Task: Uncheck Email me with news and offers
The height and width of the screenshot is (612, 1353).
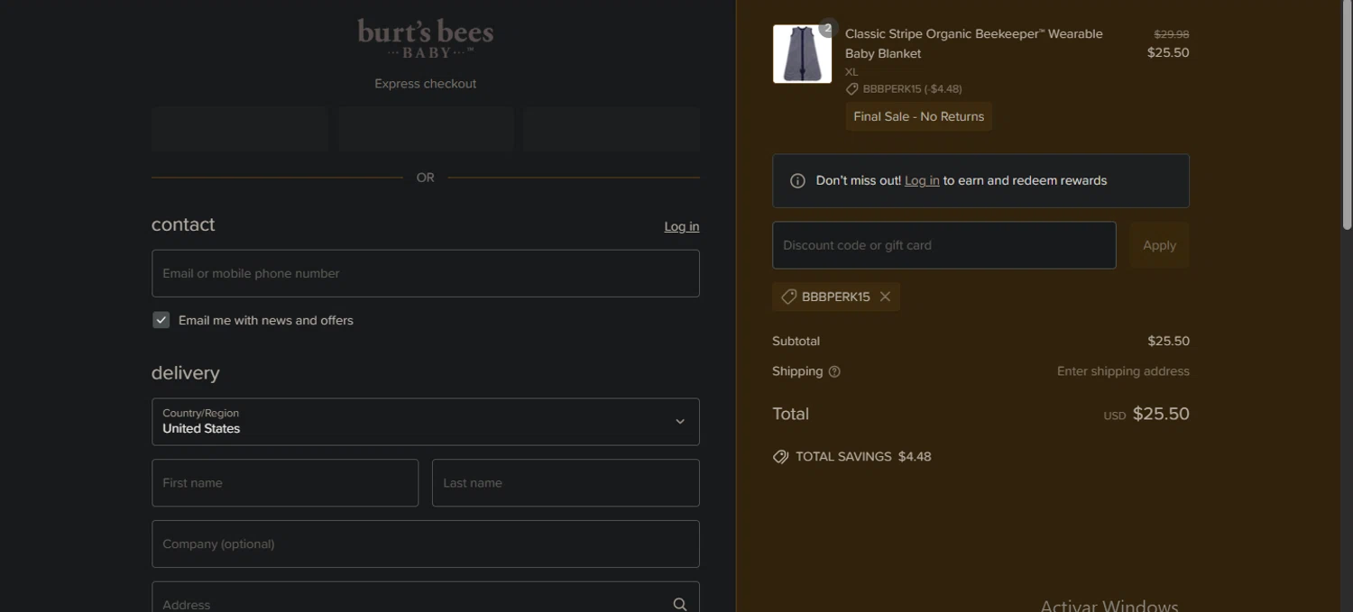Action: [x=161, y=320]
